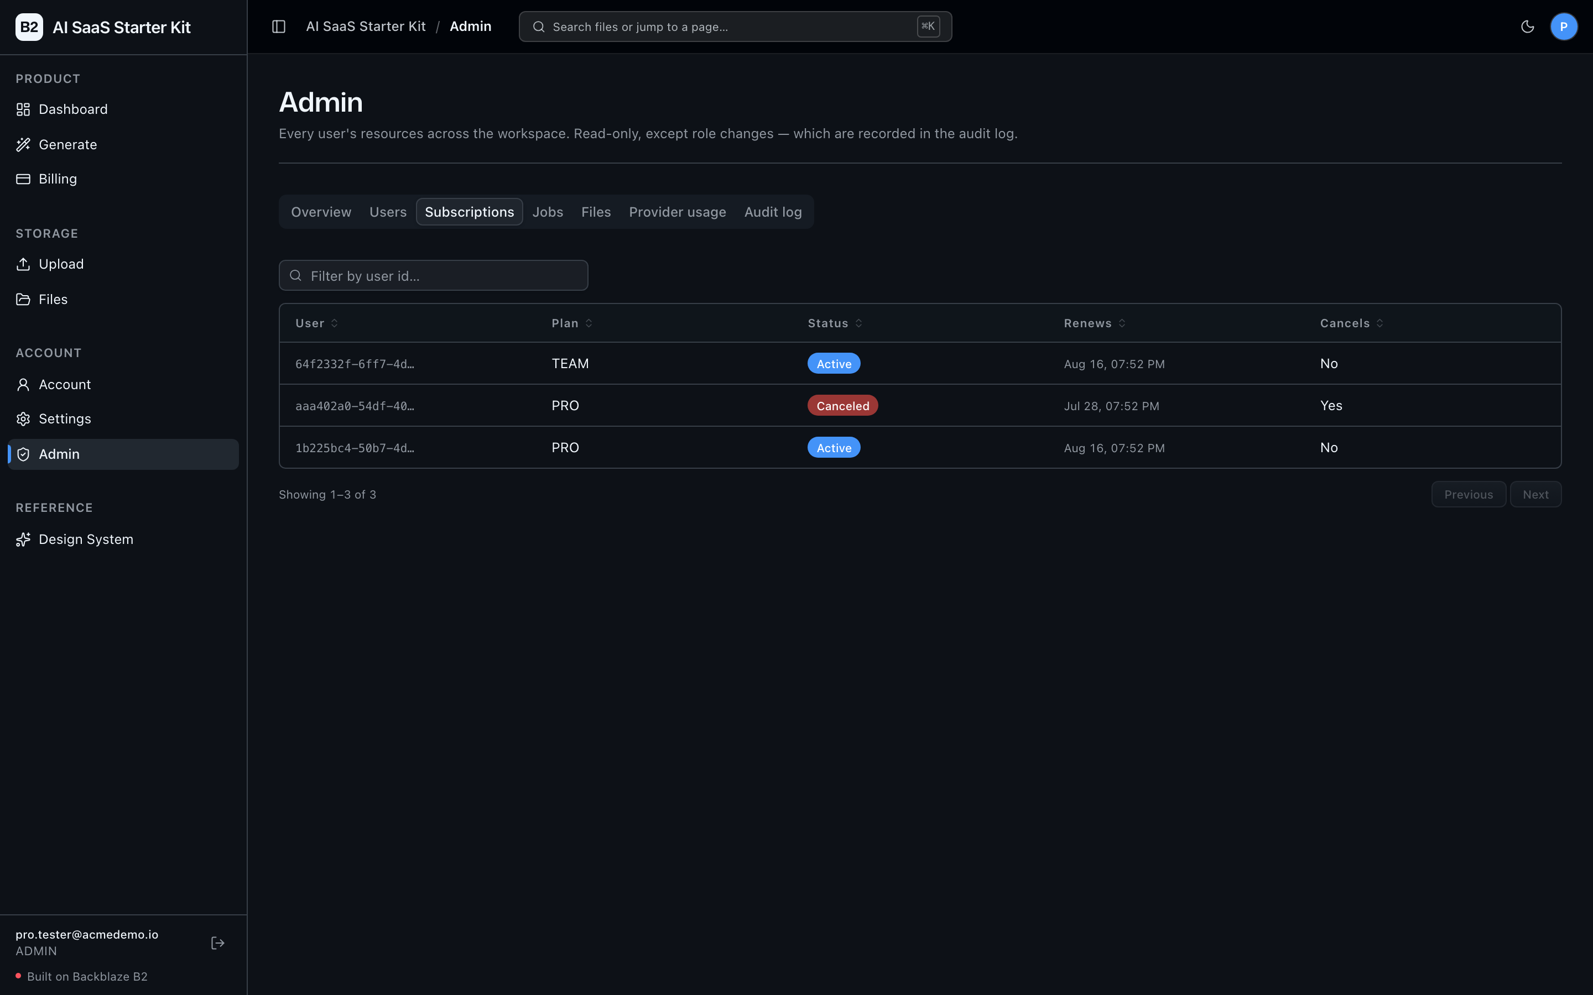
Task: Open the Files tab in Admin
Action: point(596,212)
